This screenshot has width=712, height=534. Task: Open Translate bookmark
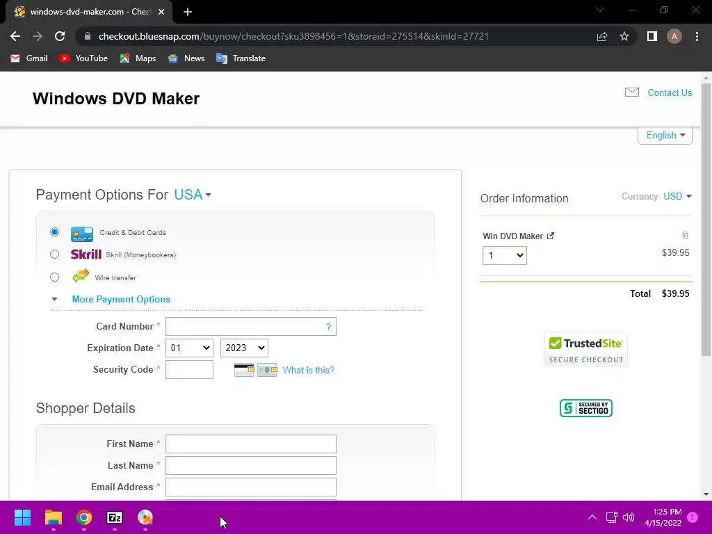(241, 58)
